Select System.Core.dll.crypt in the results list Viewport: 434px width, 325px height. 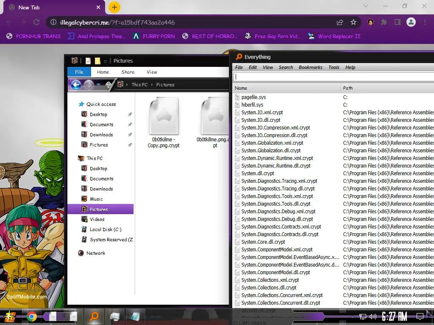tap(263, 242)
